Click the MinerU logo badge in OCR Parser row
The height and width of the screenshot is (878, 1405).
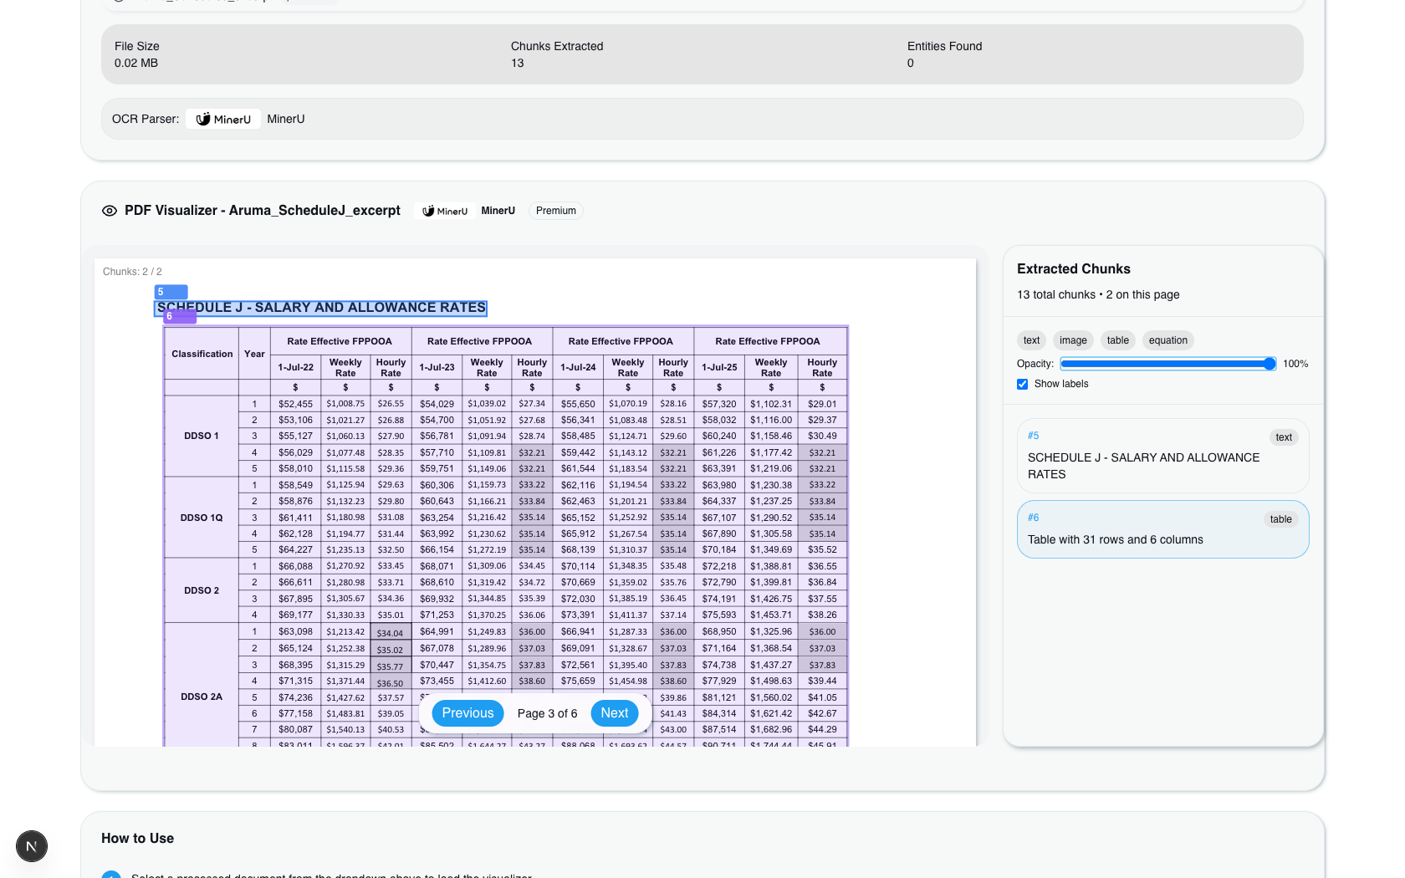coord(223,120)
